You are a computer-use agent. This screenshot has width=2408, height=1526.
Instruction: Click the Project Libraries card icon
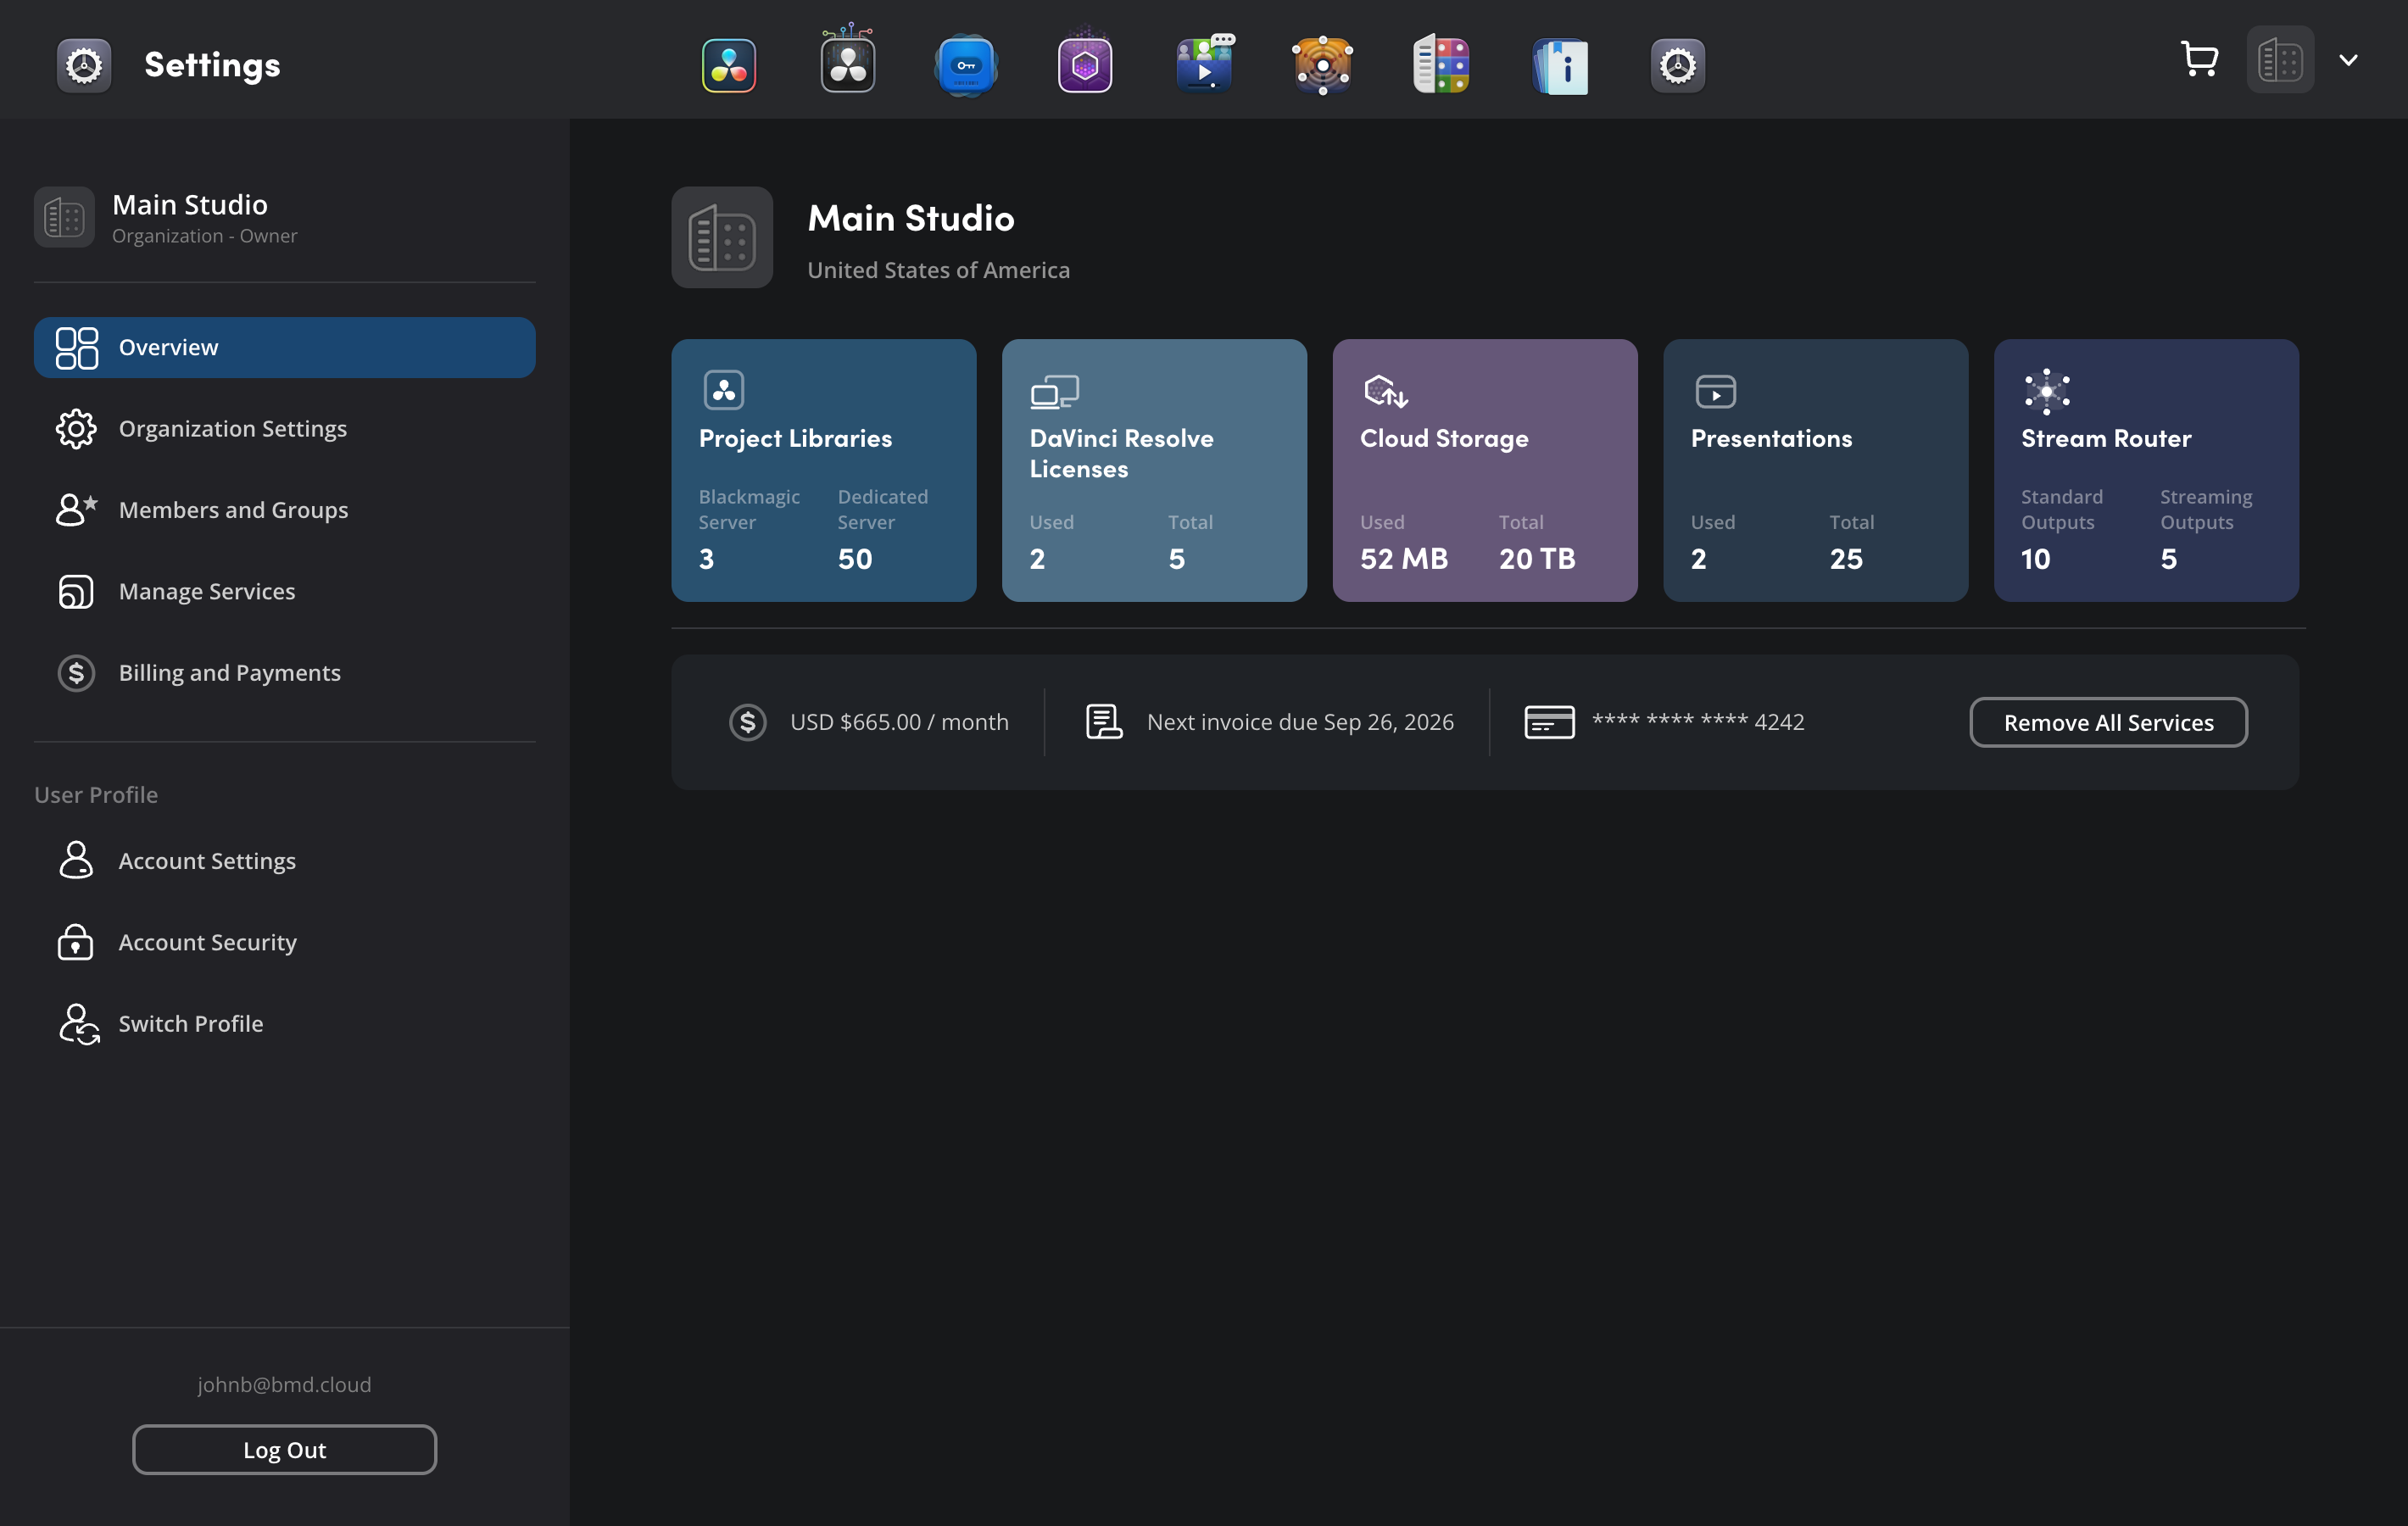pyautogui.click(x=723, y=390)
